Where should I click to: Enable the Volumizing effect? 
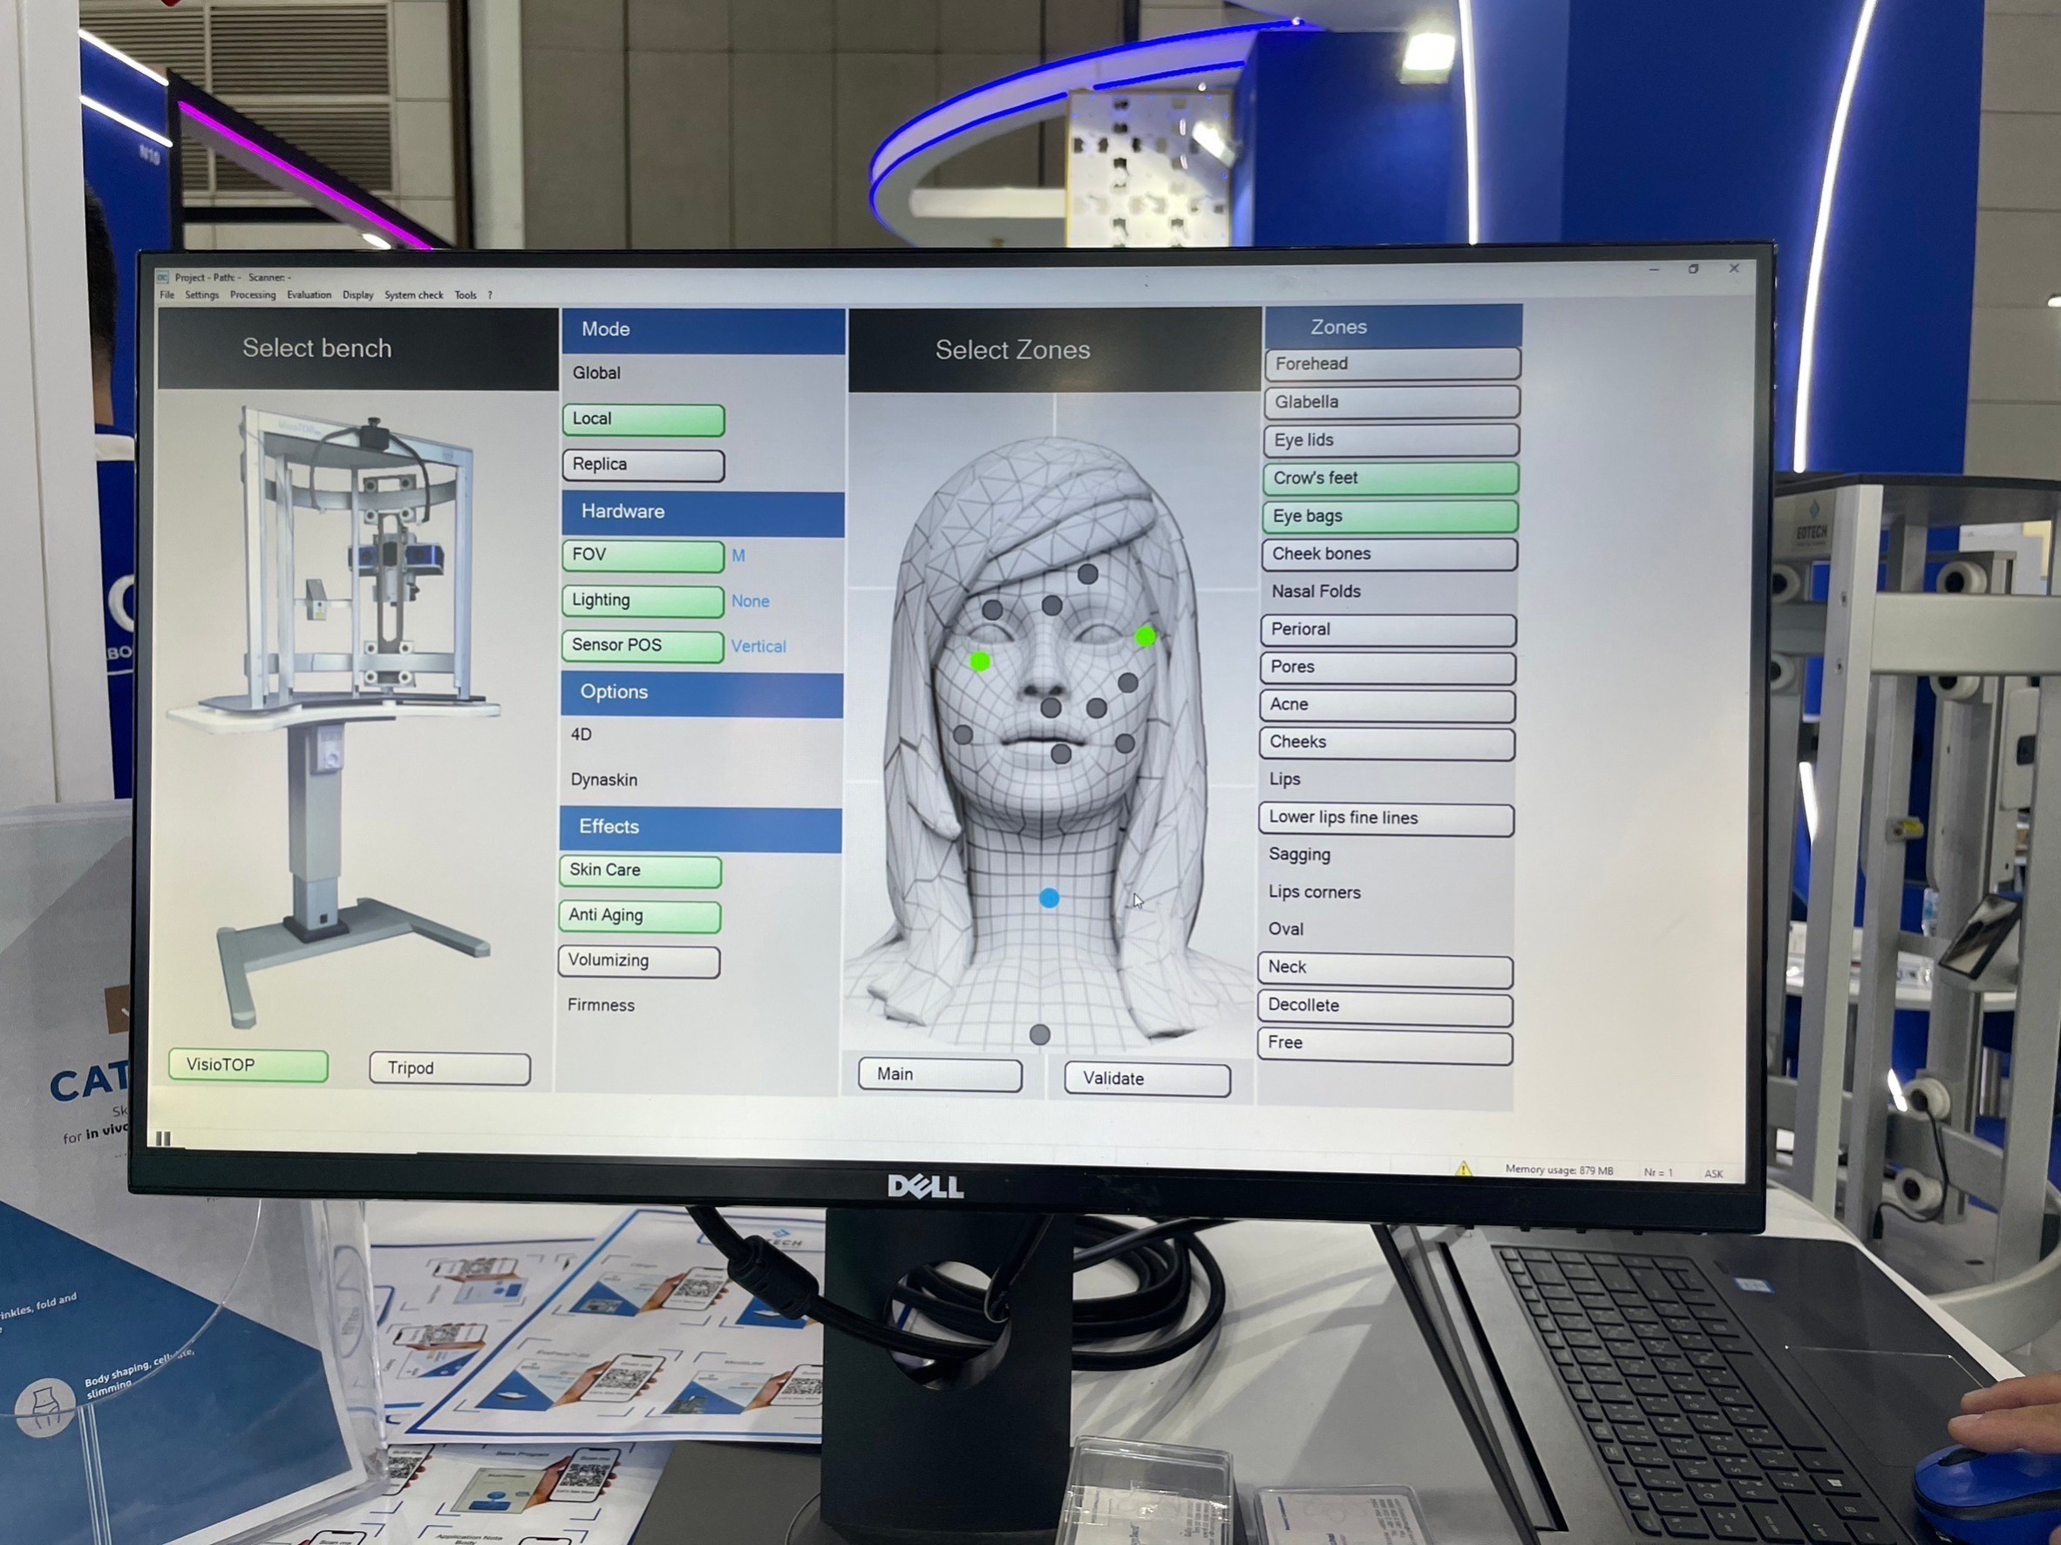point(639,960)
